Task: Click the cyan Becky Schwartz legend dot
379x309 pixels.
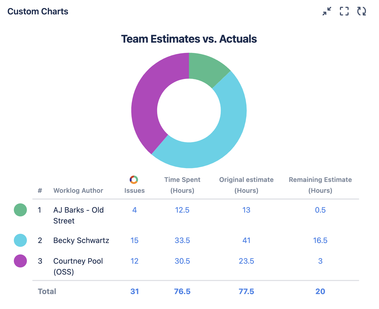Action: point(20,240)
